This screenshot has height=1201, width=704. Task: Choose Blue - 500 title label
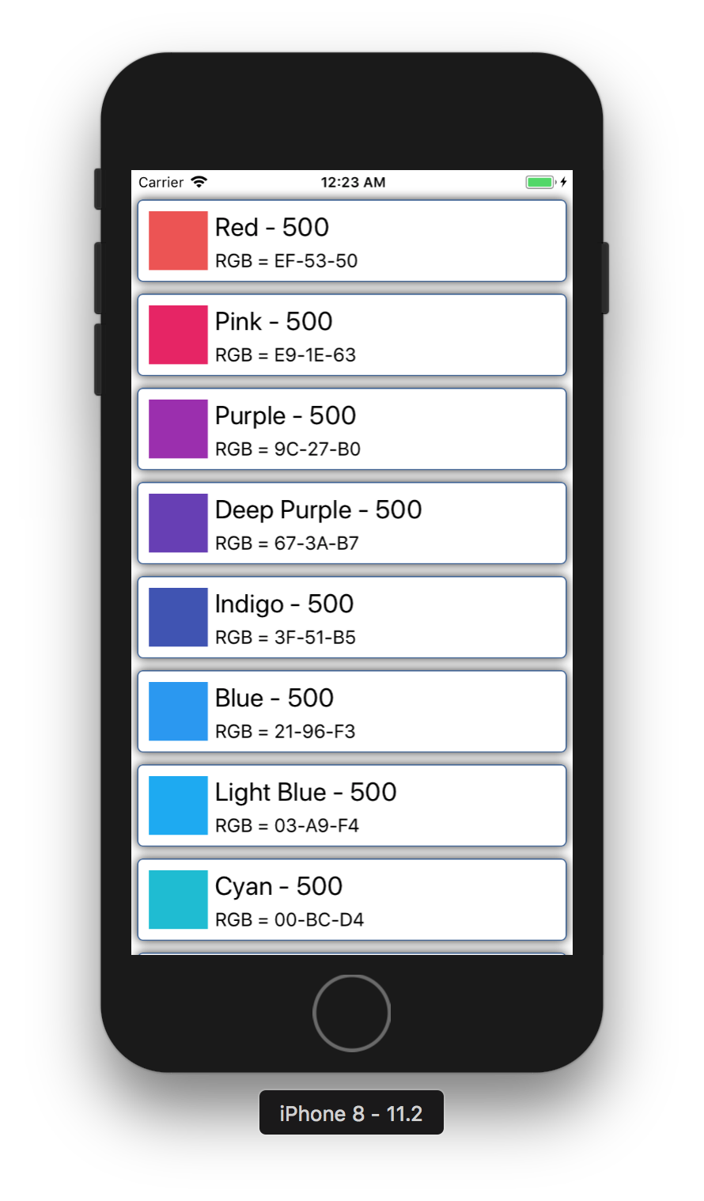pyautogui.click(x=274, y=699)
